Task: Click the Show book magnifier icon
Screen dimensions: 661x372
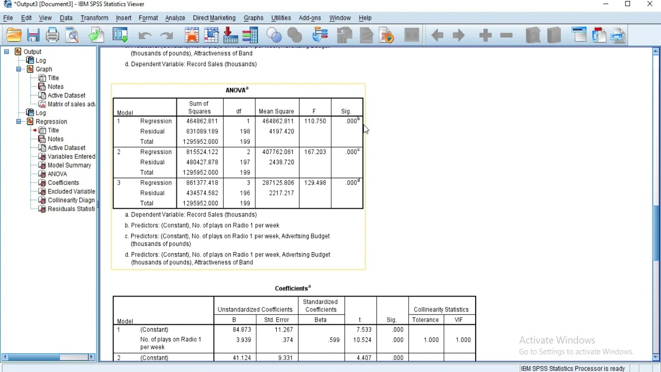Action: (533, 35)
